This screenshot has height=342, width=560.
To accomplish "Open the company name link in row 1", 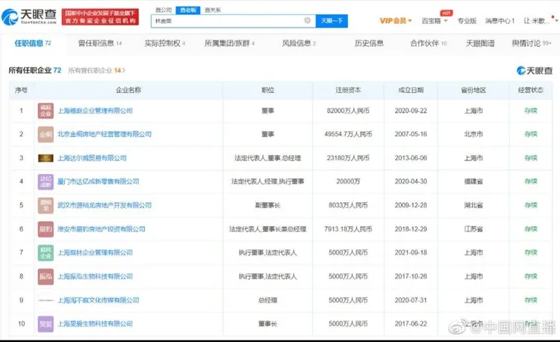I will (95, 111).
